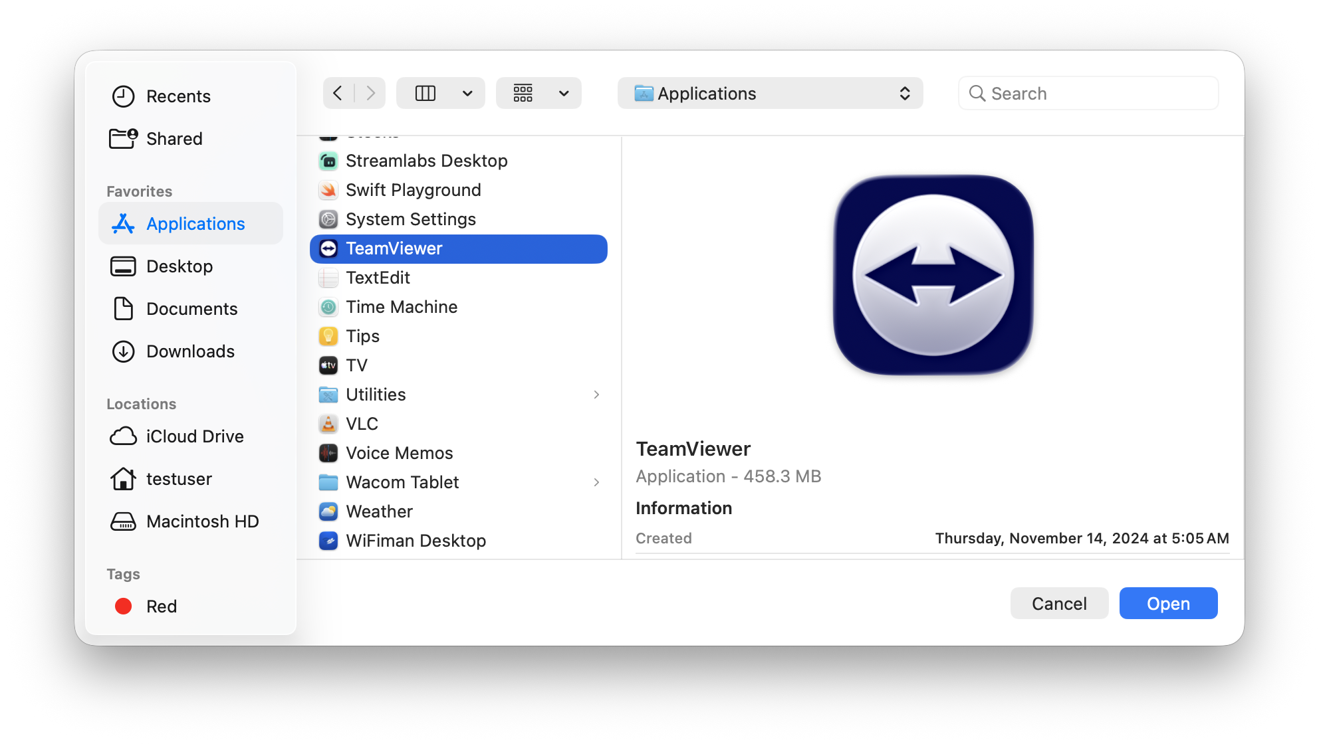
Task: Click the Weather app icon
Action: tap(328, 511)
